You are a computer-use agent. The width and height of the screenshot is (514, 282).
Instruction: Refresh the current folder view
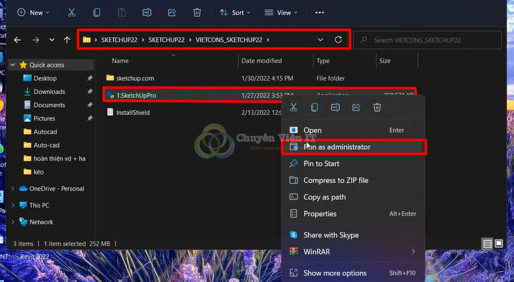pos(338,40)
